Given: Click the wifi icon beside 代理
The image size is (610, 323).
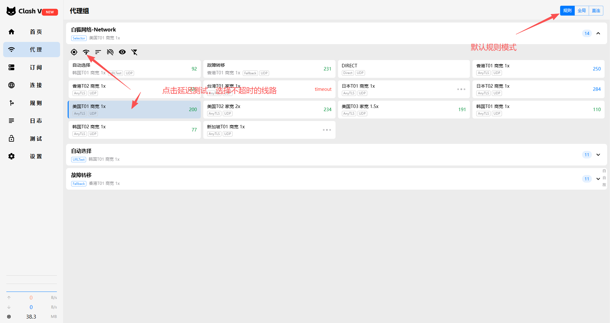Looking at the screenshot, I should pos(11,50).
